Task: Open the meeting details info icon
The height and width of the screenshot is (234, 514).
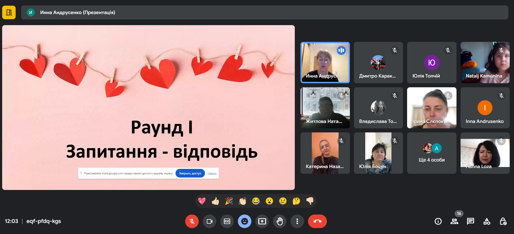Action: [438, 221]
